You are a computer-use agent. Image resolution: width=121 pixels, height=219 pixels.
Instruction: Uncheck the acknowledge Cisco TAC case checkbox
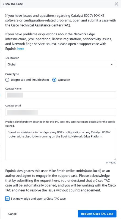[x=7, y=199]
